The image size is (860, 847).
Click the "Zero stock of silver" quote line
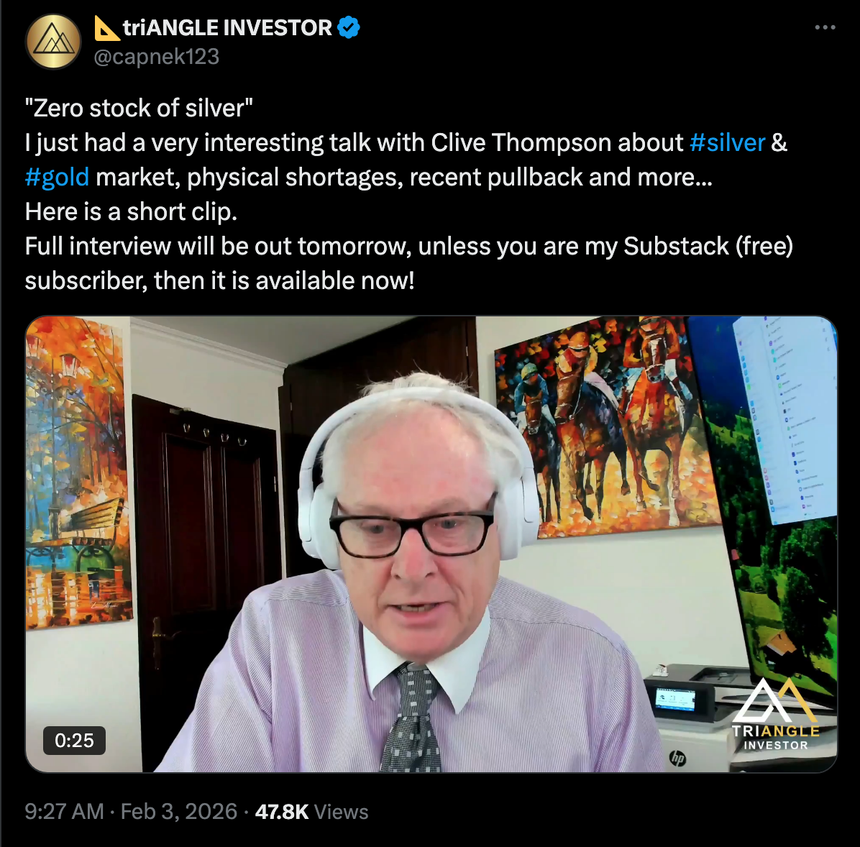[139, 108]
